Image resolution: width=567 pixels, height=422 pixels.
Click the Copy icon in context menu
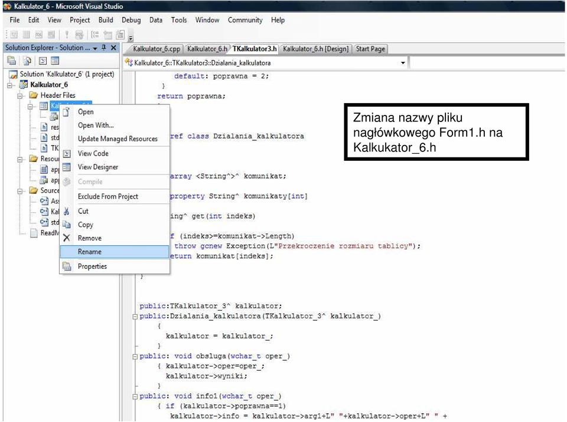click(x=67, y=225)
